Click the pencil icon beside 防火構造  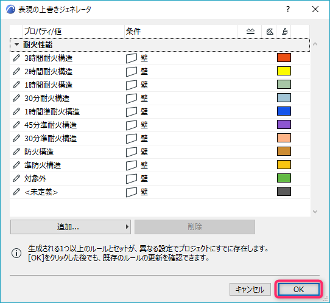tap(16, 152)
